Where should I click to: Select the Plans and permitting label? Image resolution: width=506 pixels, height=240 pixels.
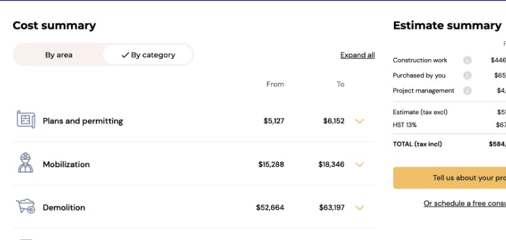pos(83,121)
